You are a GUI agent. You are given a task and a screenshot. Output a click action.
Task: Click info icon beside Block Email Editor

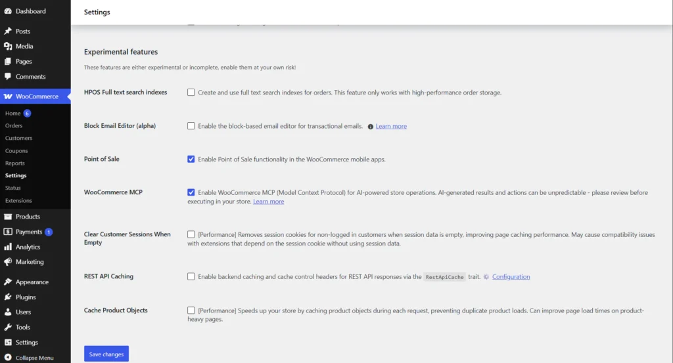[x=371, y=127]
